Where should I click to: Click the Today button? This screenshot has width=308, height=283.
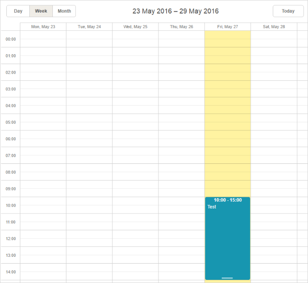[288, 11]
